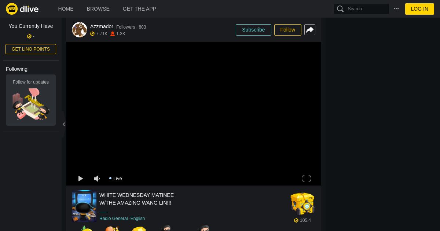Screen dimensions: 440x231
Task: Subscribe to Azzmador's channel
Action: pos(253,30)
